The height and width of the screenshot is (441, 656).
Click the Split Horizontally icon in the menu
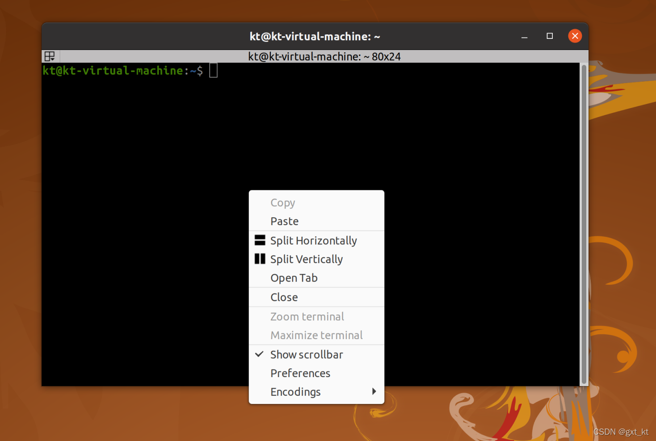260,240
